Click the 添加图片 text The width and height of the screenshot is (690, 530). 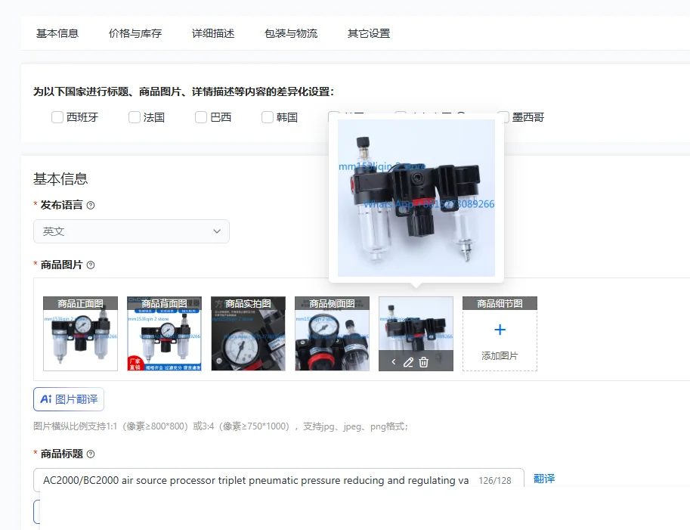(x=500, y=355)
